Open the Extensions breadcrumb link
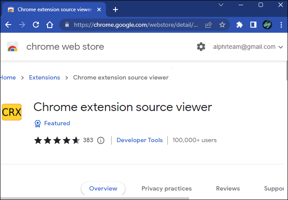 (45, 77)
